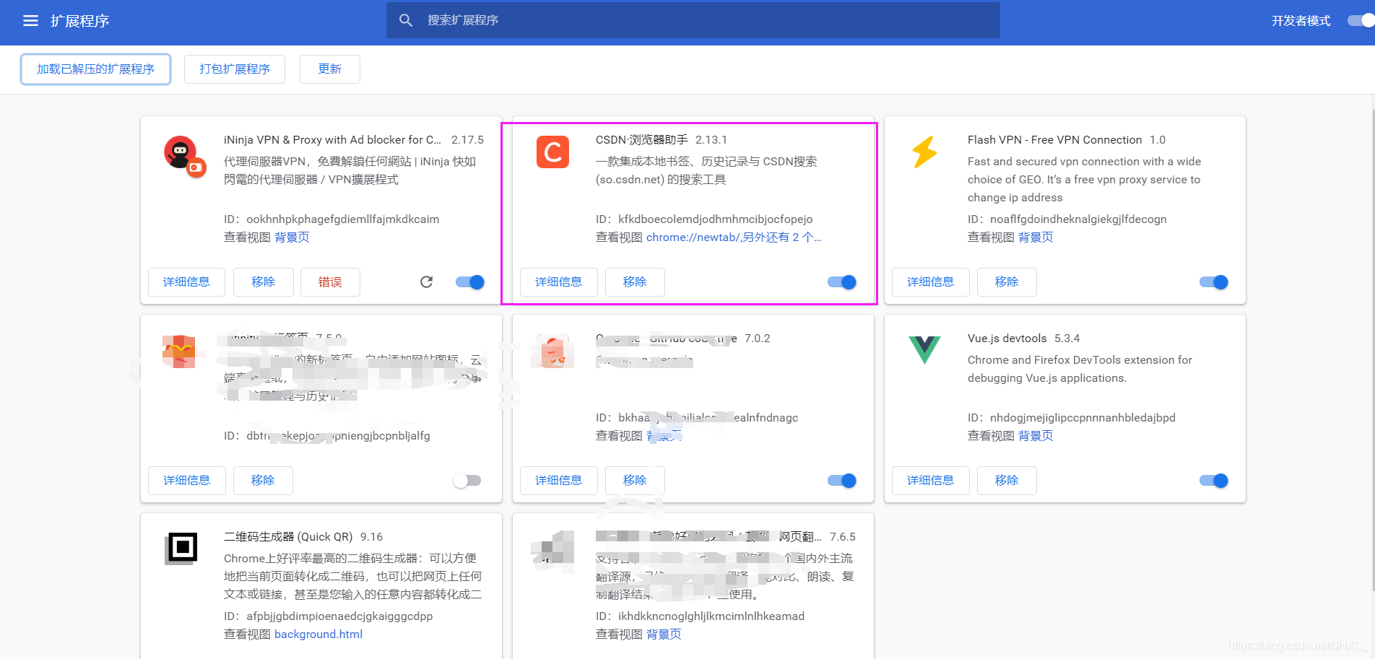Screen dimensions: 1375x659
Task: Open the extensions hamburger menu
Action: coord(30,20)
